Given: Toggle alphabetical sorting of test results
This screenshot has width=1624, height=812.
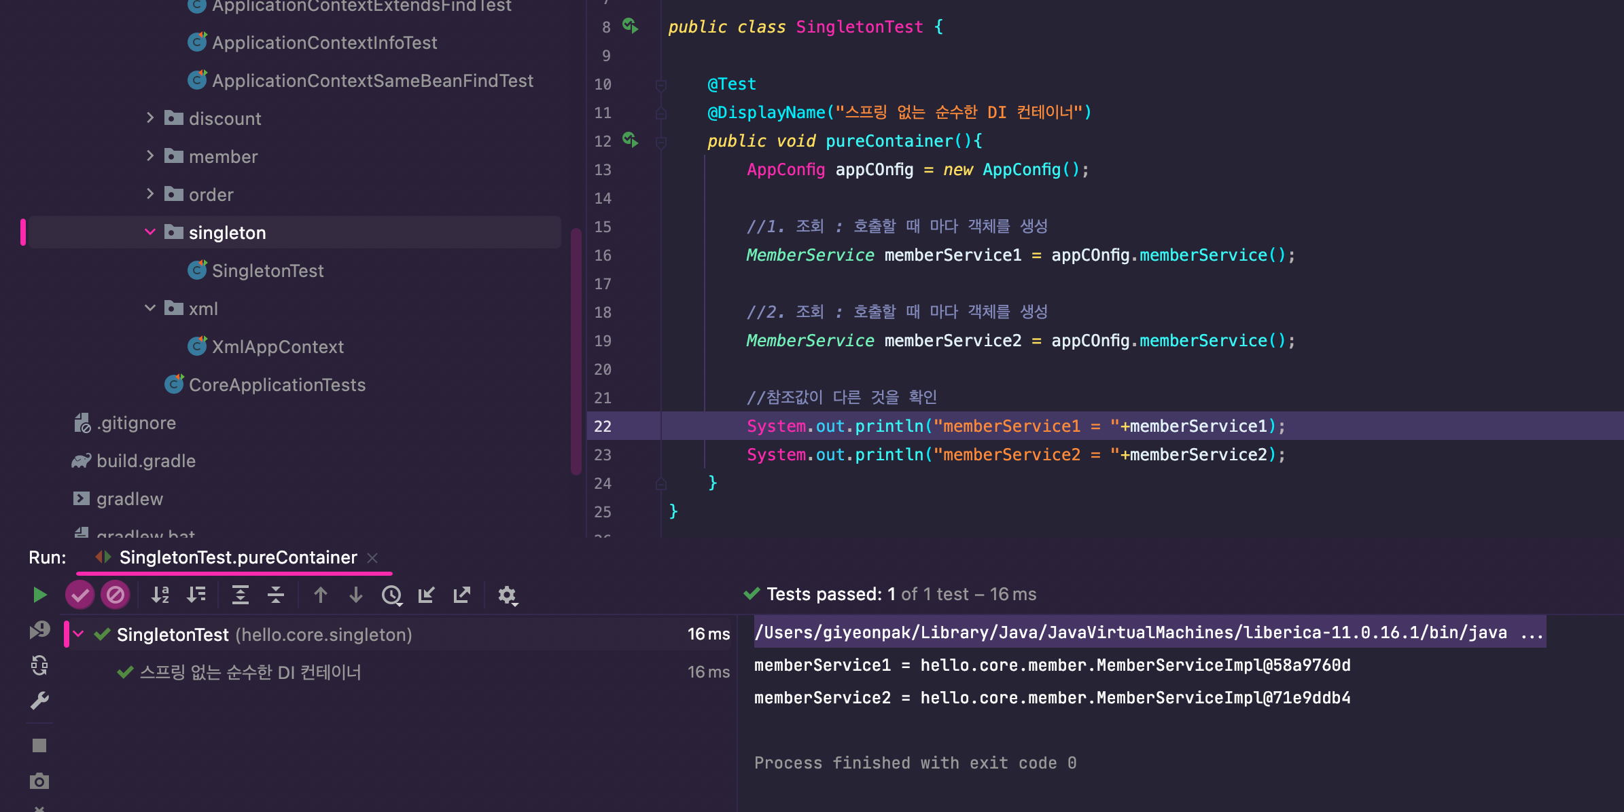Looking at the screenshot, I should pyautogui.click(x=160, y=595).
